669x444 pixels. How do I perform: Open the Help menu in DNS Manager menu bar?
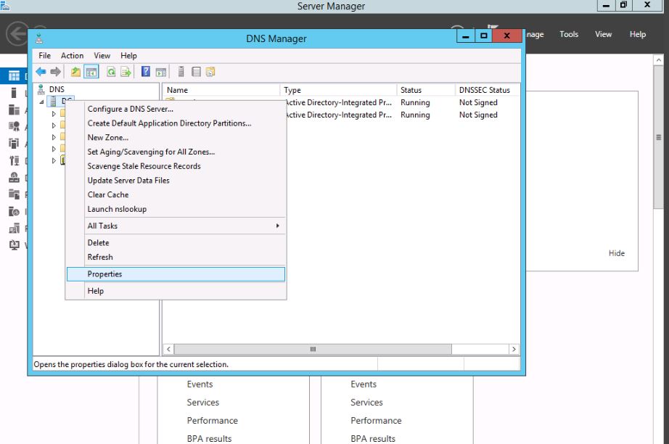[x=128, y=55]
